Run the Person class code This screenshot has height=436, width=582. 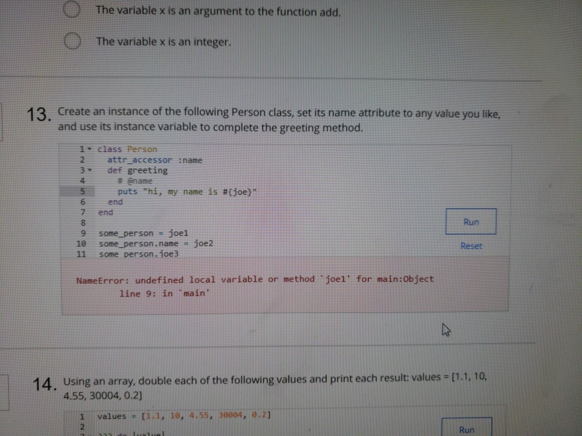[470, 221]
